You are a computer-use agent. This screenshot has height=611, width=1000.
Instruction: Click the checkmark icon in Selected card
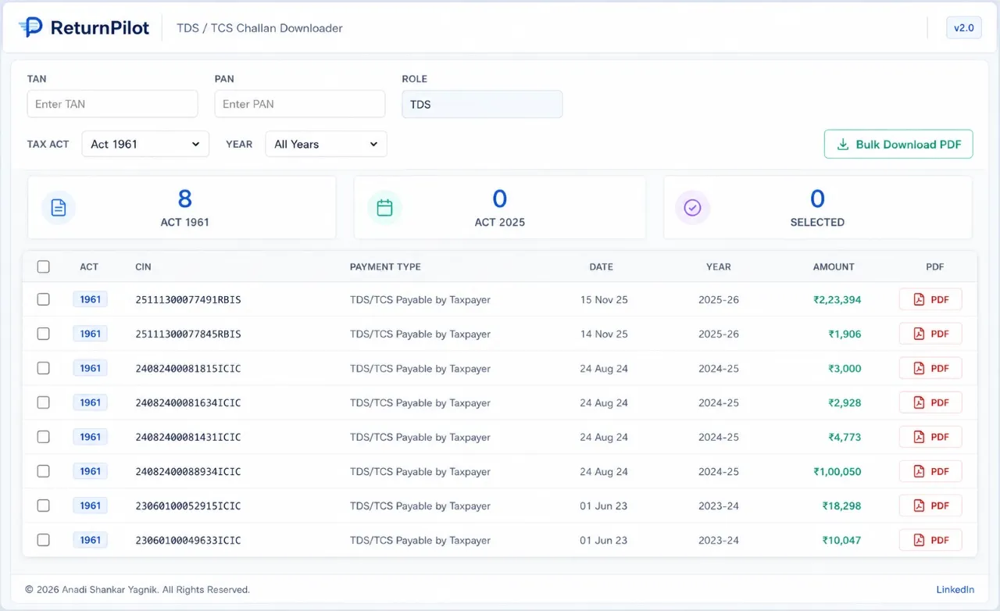(693, 208)
